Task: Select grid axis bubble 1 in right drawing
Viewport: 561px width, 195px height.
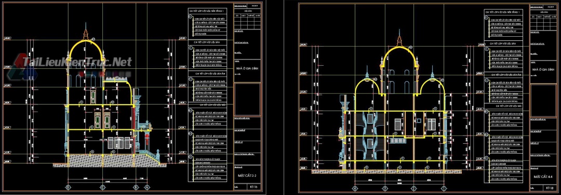Action: (x=443, y=189)
